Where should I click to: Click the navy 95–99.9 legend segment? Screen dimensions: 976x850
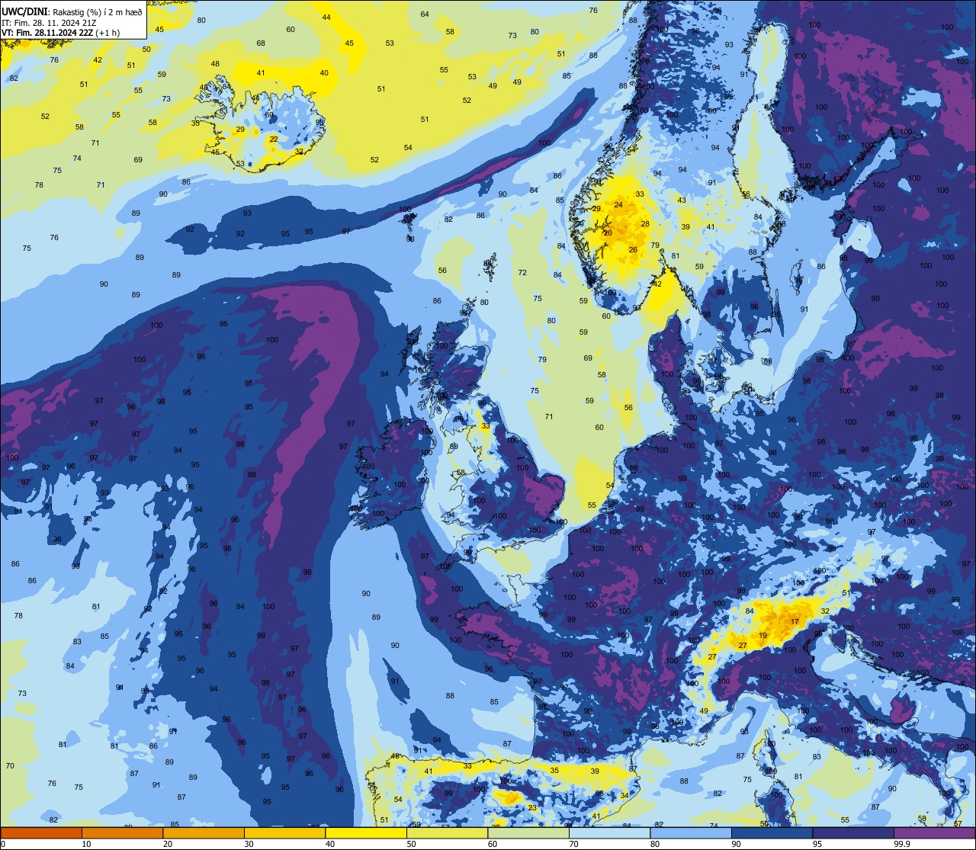click(x=853, y=833)
